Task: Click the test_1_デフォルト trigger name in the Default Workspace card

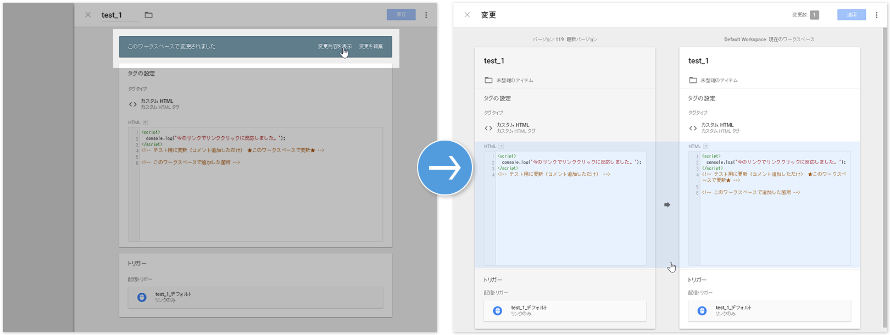Action: 733,308
